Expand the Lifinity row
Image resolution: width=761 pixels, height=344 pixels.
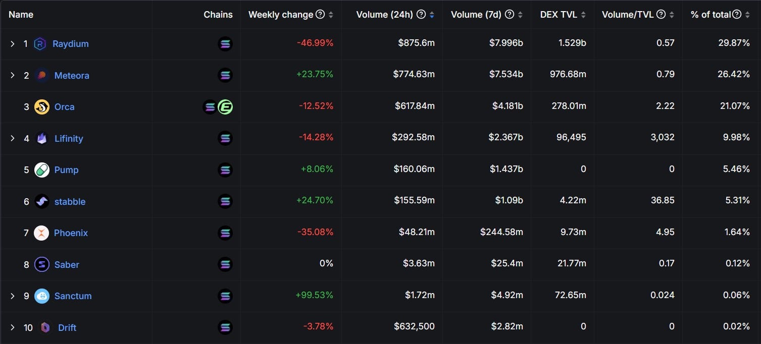[13, 139]
